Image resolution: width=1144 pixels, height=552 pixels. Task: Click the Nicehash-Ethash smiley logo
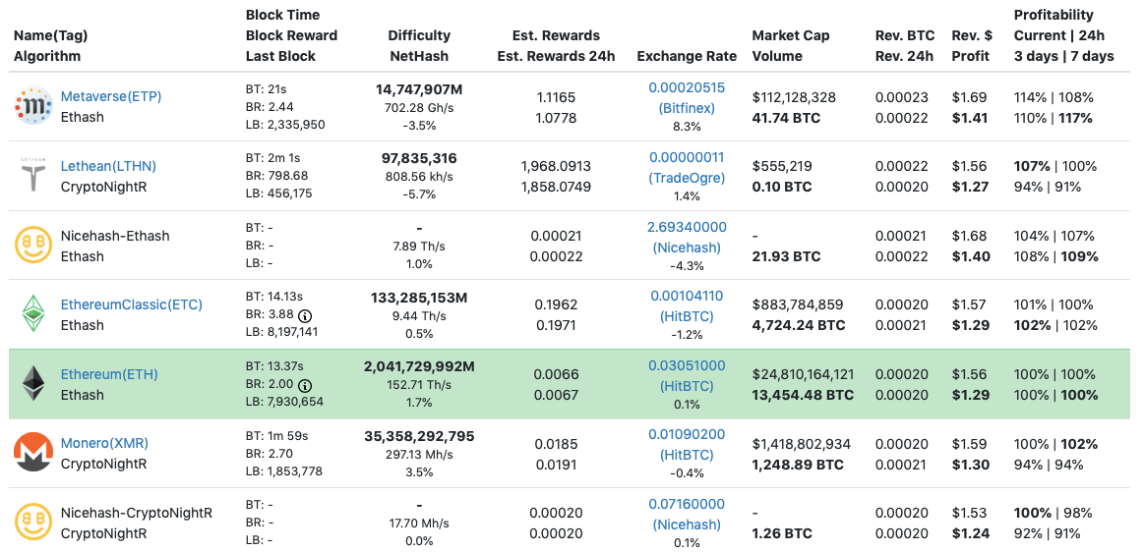[x=33, y=245]
